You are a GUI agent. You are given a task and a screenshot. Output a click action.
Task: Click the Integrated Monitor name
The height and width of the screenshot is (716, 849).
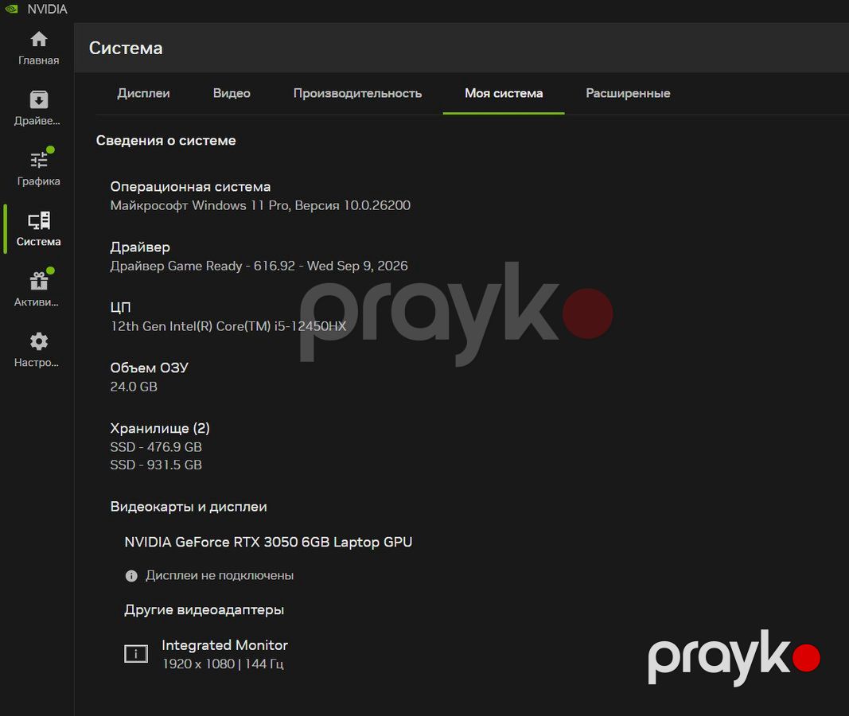(224, 645)
